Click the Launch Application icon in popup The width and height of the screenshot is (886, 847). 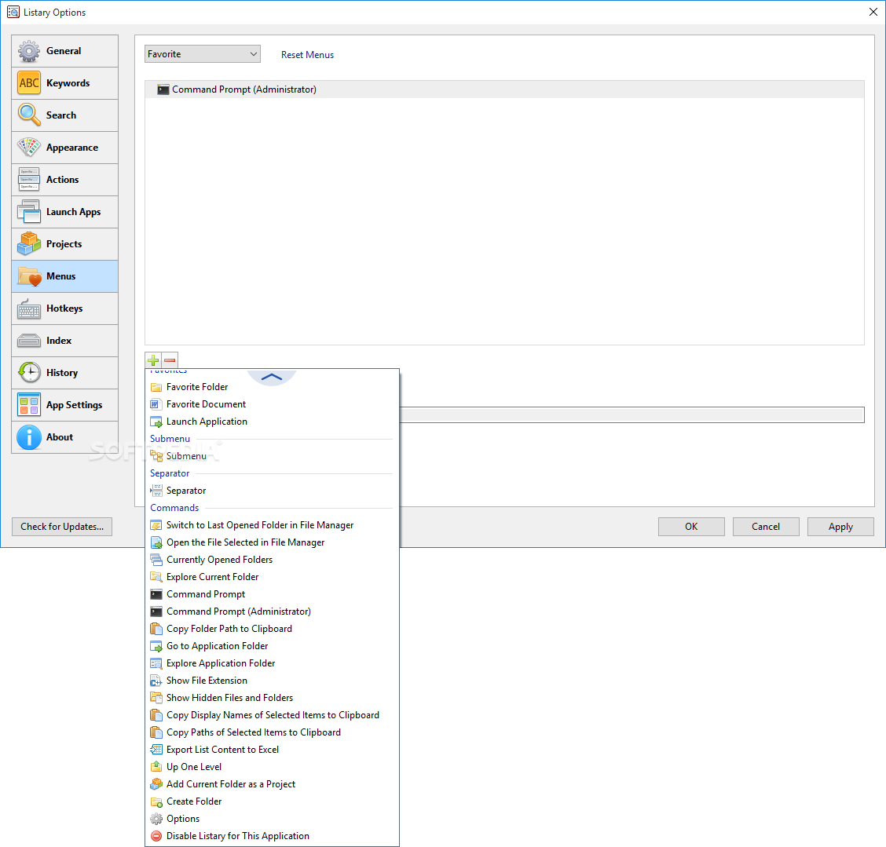[x=156, y=422]
